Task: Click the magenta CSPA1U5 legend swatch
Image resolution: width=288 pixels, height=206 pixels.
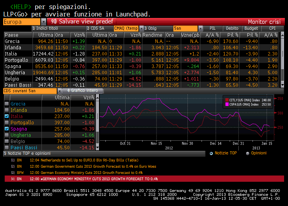Action: [x=226, y=104]
